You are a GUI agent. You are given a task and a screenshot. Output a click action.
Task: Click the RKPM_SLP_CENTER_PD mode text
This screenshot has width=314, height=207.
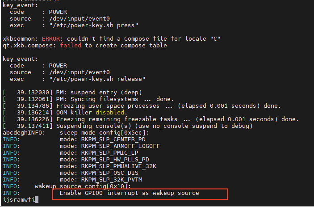(113, 139)
